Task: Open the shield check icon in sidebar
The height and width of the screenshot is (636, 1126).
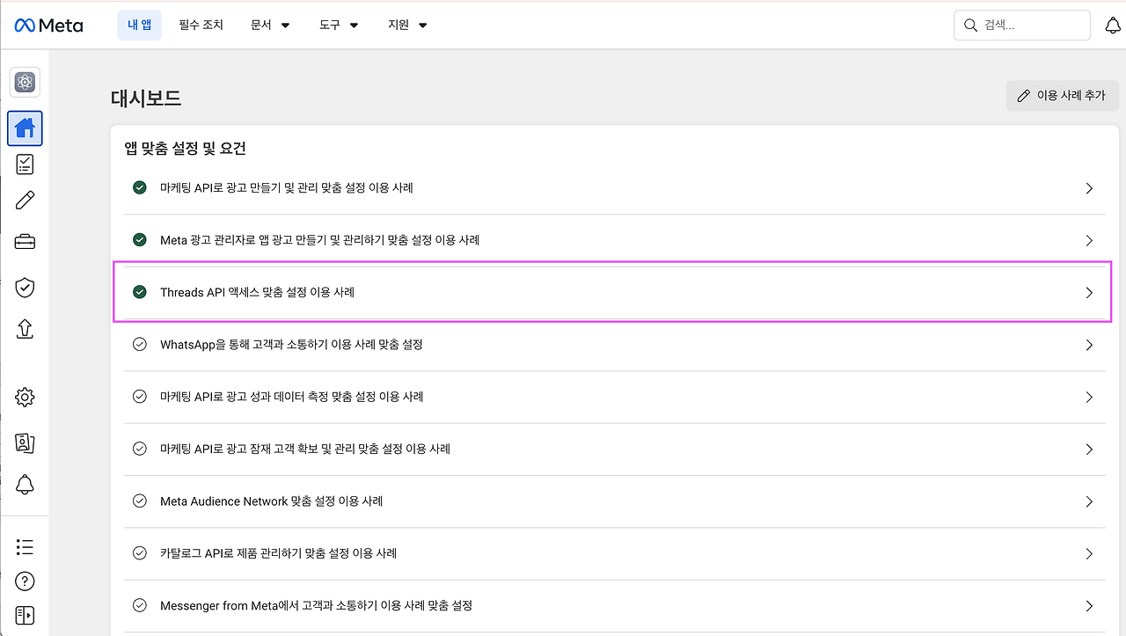Action: (25, 287)
